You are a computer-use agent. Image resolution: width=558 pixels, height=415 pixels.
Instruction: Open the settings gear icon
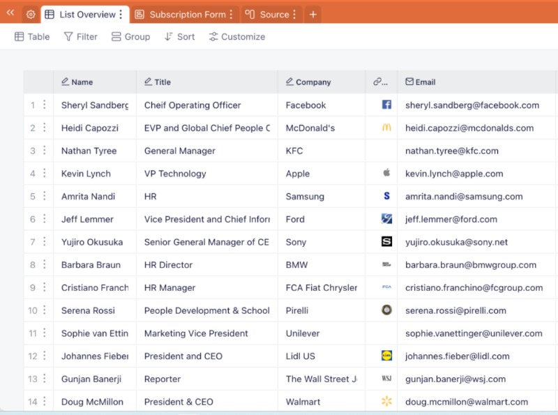(31, 15)
